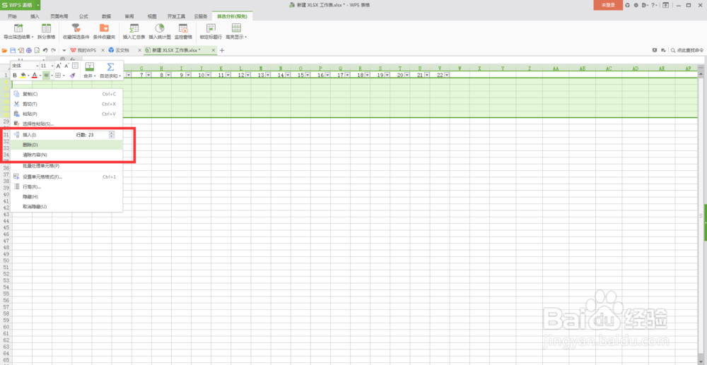
Task: Click the undo arrow icon
Action: tap(45, 50)
